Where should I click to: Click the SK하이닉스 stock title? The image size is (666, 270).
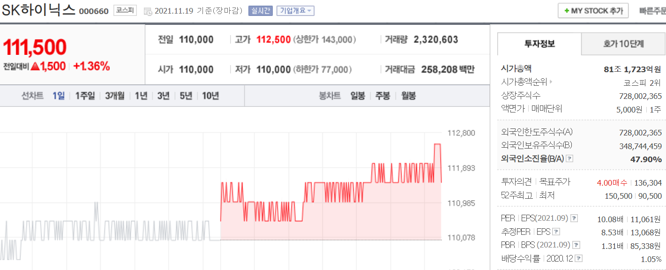point(39,10)
